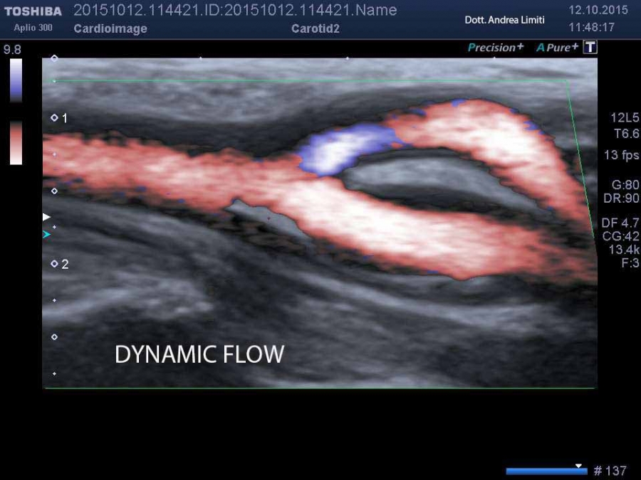Click the blue cine loop progress bar
Screen dimensions: 641x480
tap(546, 471)
